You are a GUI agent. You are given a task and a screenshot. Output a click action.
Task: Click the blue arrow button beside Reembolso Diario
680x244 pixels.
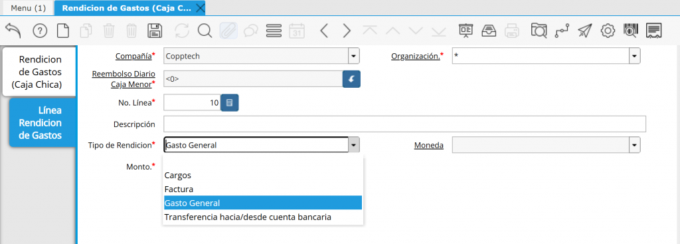[x=352, y=79]
